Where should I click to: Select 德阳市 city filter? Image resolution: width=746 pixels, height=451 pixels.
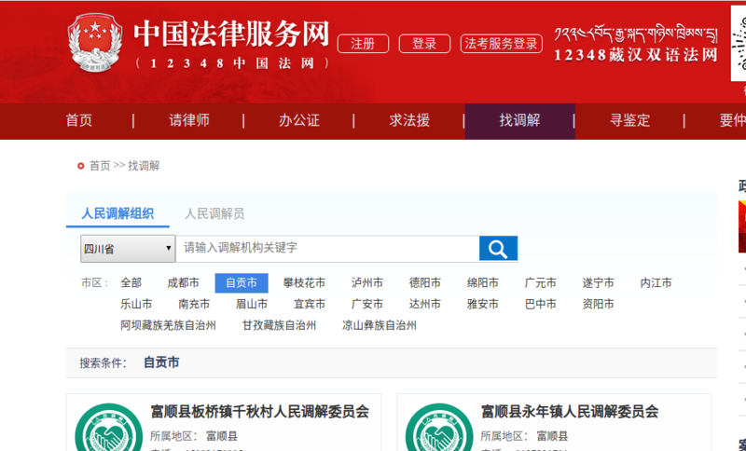pyautogui.click(x=425, y=282)
